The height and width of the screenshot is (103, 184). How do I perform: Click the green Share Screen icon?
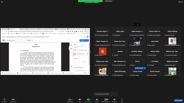[x=88, y=100]
